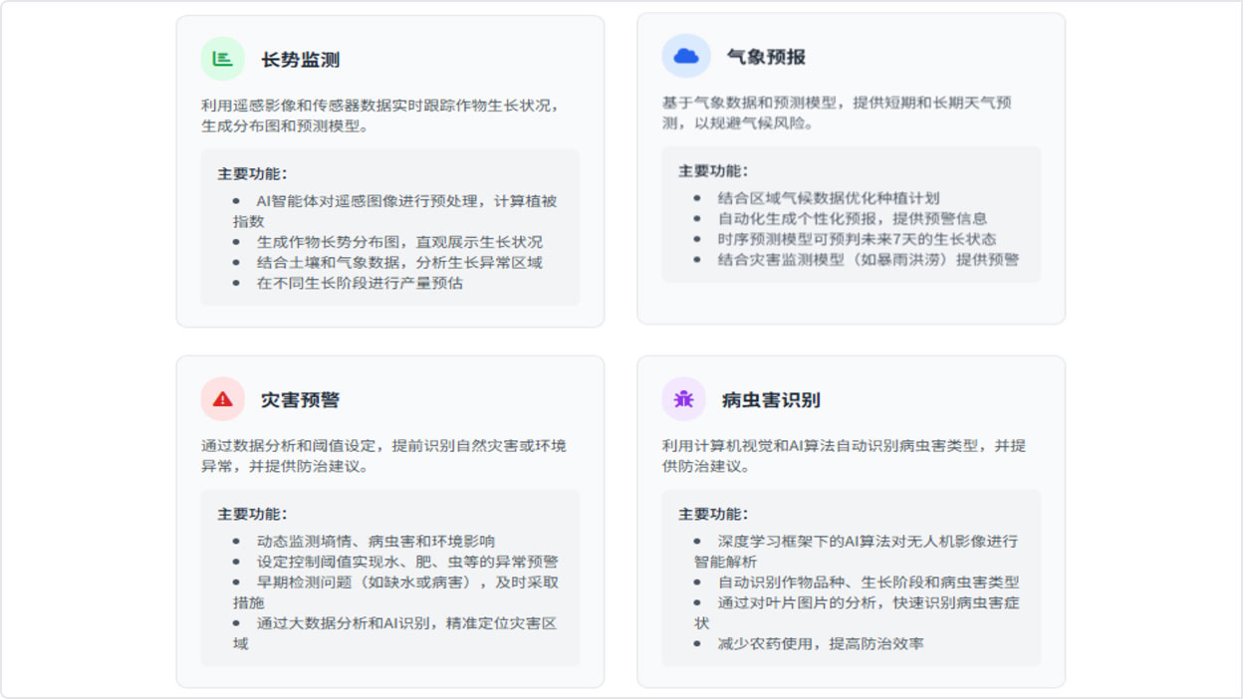Click 主要功能 label in 长势监测 card

pyautogui.click(x=252, y=173)
